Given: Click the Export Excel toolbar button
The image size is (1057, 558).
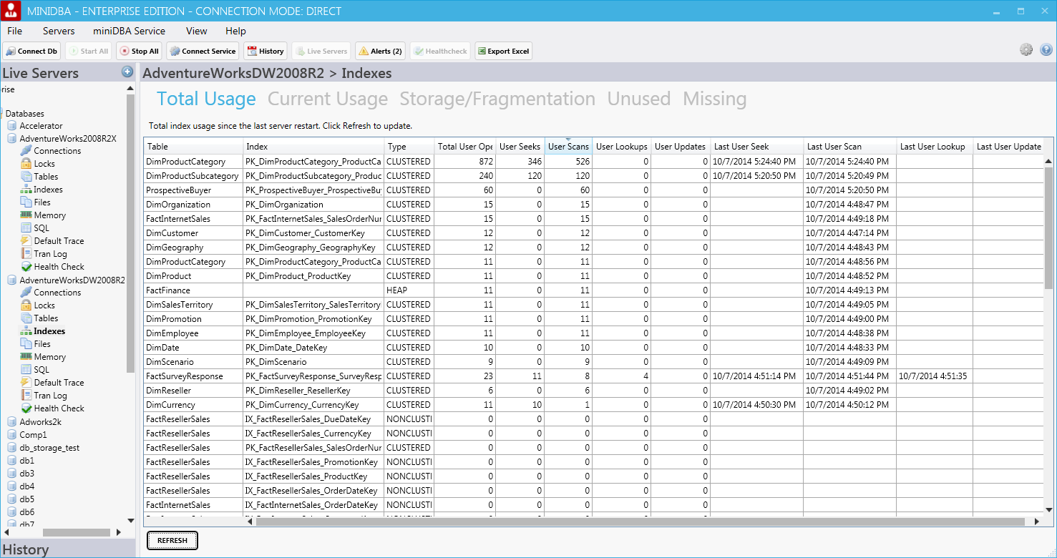Looking at the screenshot, I should pos(503,52).
